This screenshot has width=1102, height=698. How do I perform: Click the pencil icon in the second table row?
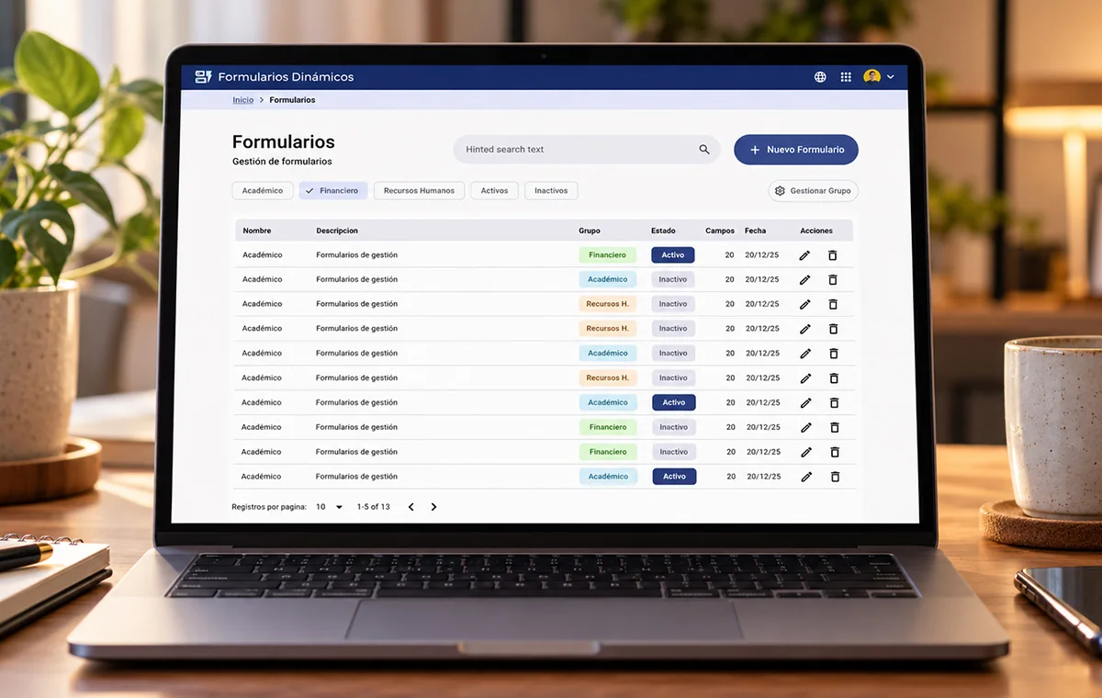[x=804, y=279]
